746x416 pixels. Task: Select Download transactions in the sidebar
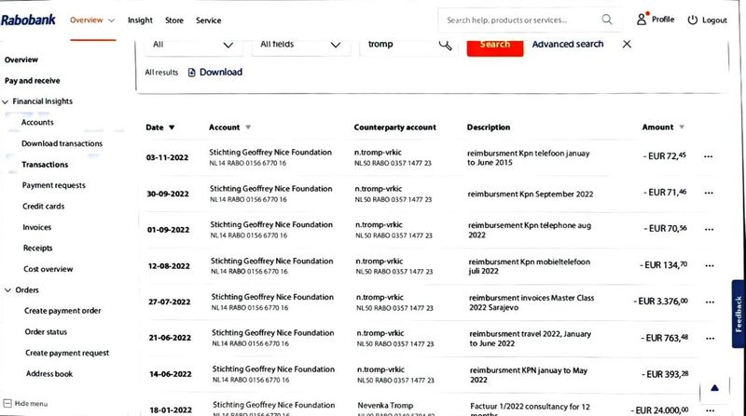(62, 143)
